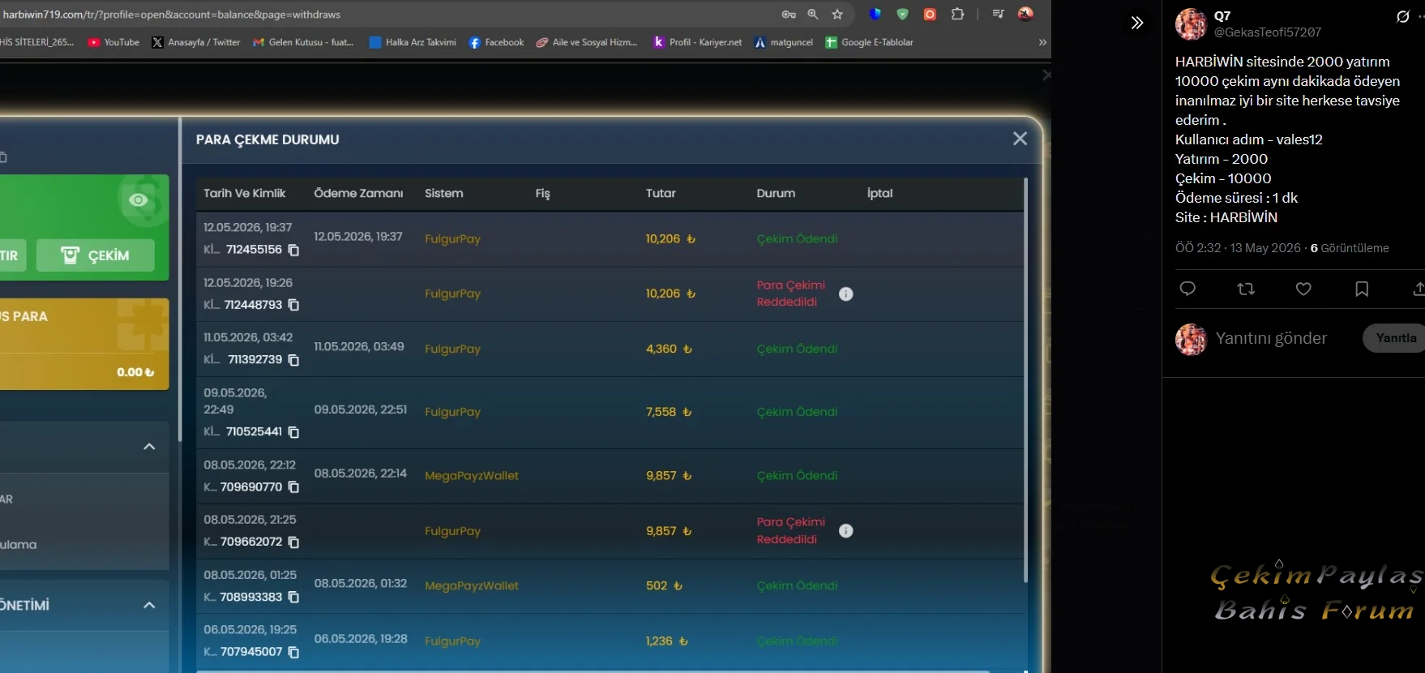Copy transaction ID 708993383
Viewport: 1425px width, 673px height.
coord(293,598)
